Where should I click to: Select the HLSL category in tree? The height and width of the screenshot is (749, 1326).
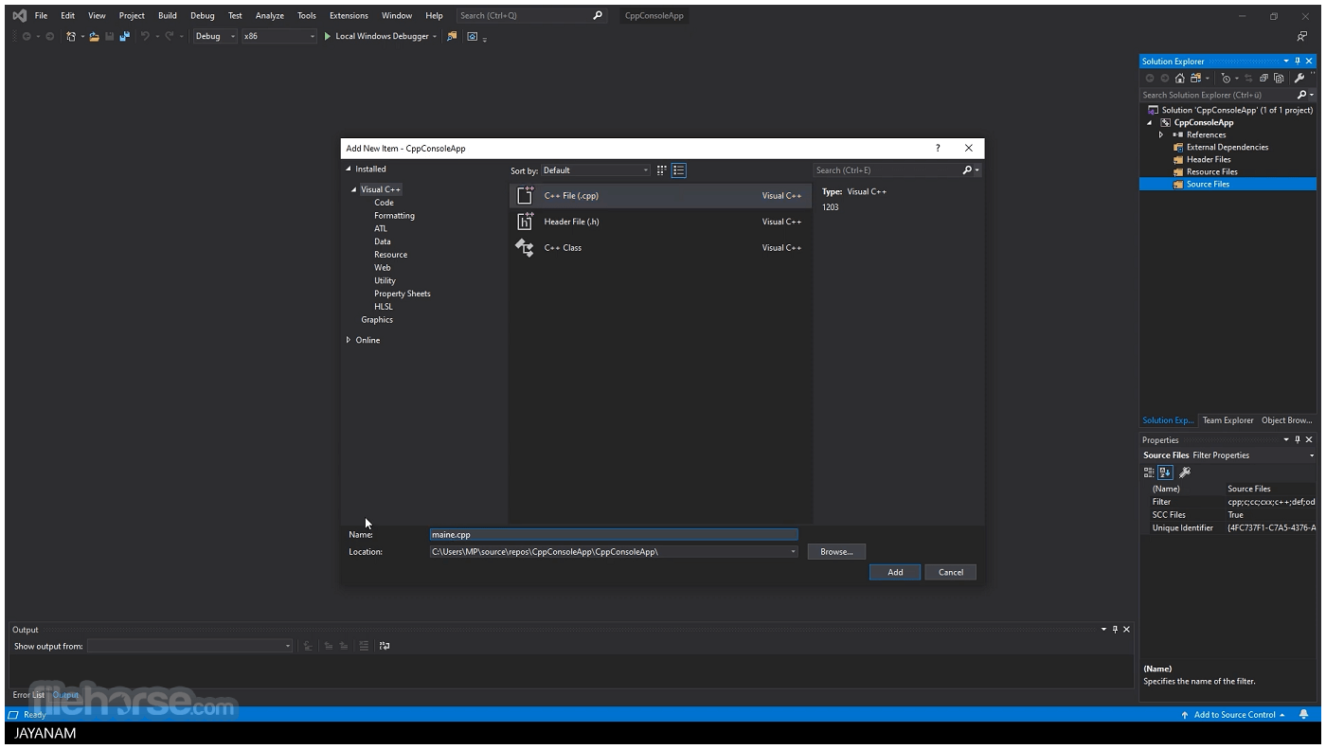tap(384, 307)
